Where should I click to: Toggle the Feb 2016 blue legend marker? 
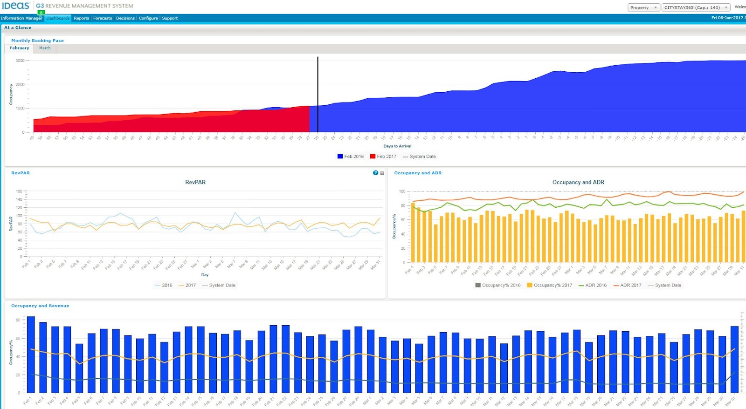pos(340,157)
